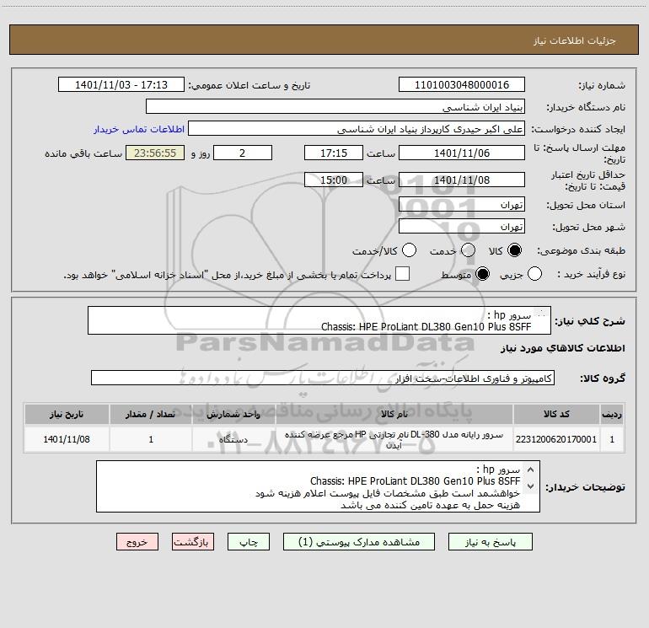This screenshot has height=628, width=649.
Task: Click the دستگاه unit cell
Action: point(233,439)
